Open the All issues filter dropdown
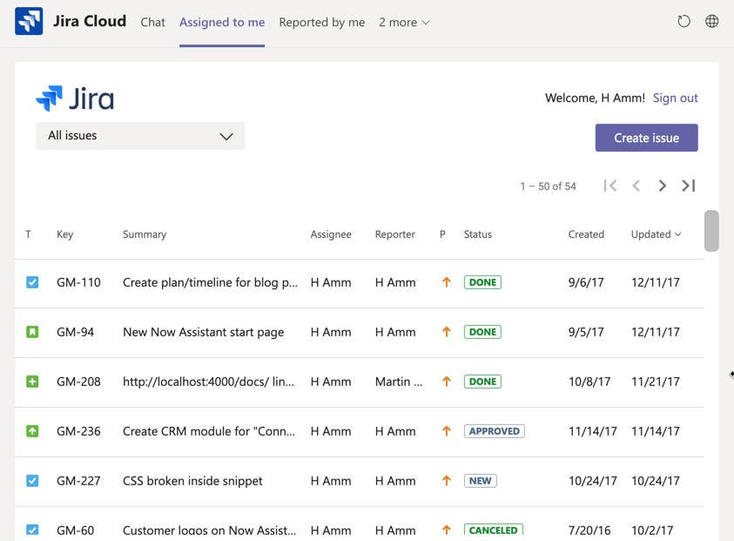The image size is (734, 541). (140, 136)
